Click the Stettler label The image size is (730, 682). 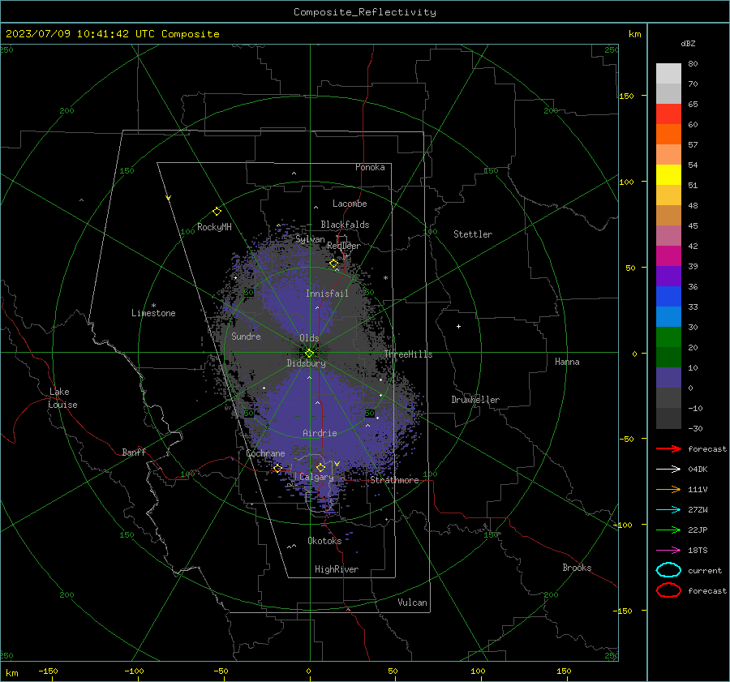(x=473, y=234)
